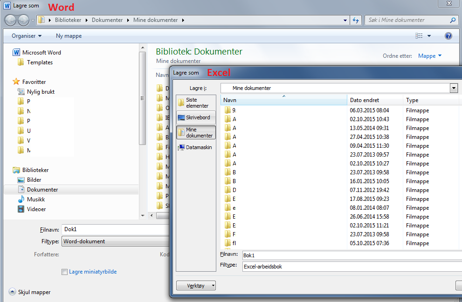Select Siste elementer in Excel places bar
Screen dimensions: 462x302
(196, 103)
